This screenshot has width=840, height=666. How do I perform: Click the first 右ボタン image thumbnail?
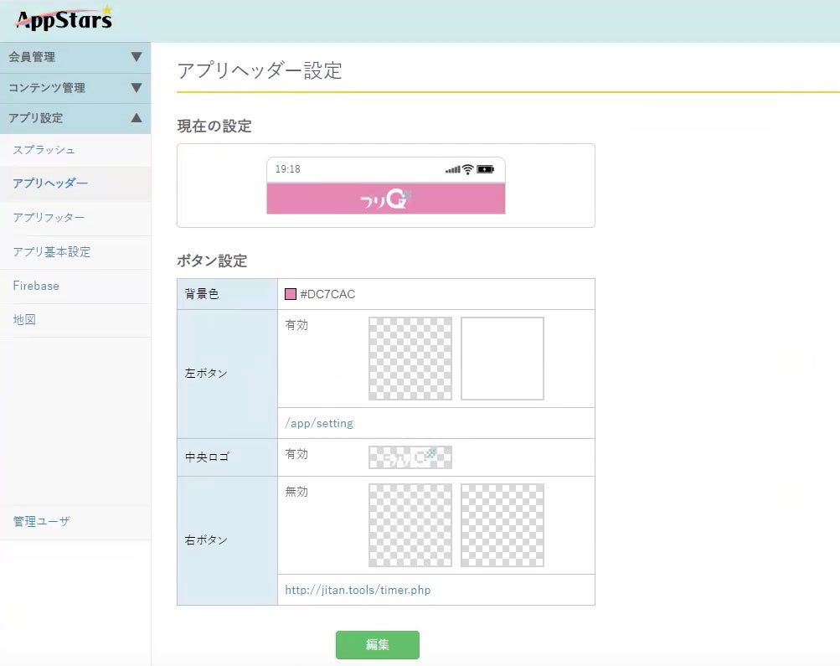[410, 525]
